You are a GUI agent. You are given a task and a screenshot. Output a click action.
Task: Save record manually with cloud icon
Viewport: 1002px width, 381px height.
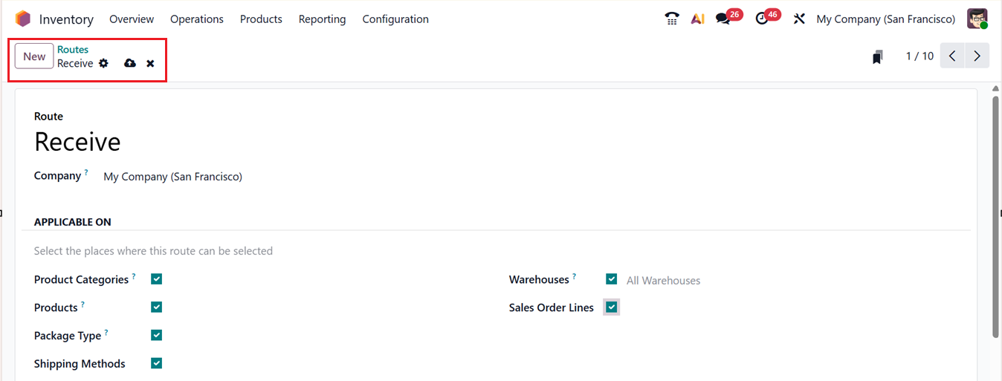[130, 64]
